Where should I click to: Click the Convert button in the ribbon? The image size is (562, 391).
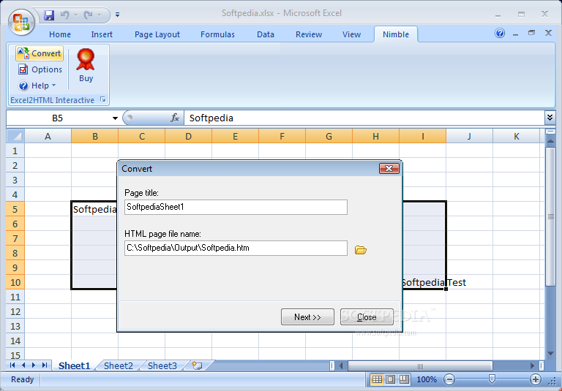[x=40, y=53]
